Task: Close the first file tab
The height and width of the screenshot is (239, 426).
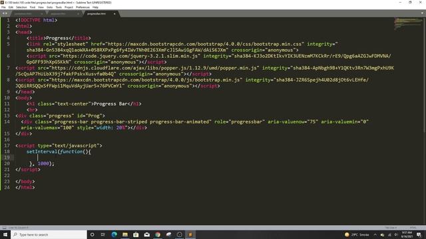Action: [41, 14]
